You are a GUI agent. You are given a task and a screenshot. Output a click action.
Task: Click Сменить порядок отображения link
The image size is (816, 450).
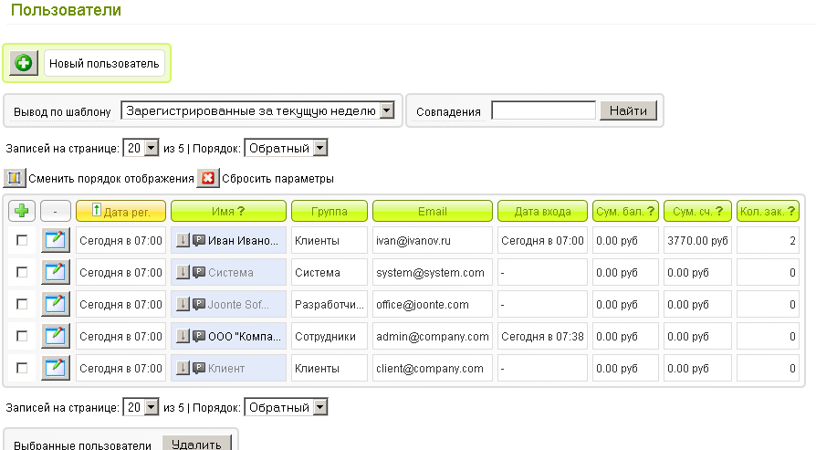tap(111, 178)
